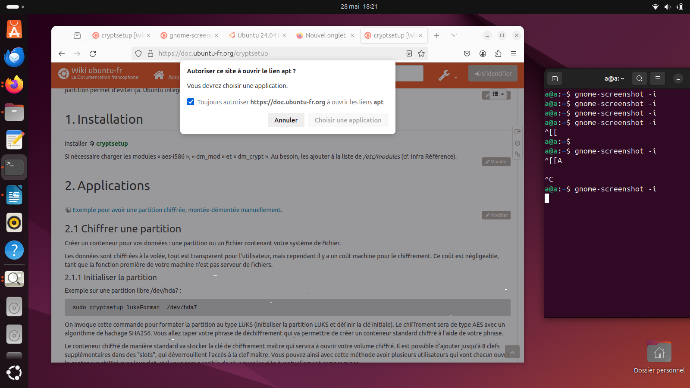Open LibreOffice Writer from the dock
This screenshot has height=388, width=690.
pos(14,195)
